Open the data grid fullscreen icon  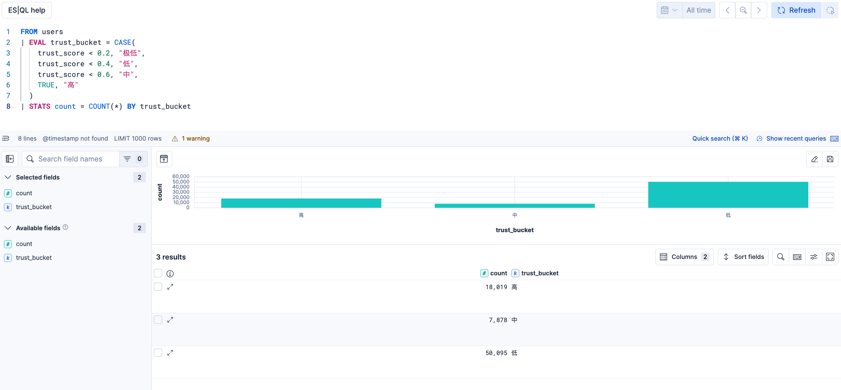pyautogui.click(x=830, y=257)
